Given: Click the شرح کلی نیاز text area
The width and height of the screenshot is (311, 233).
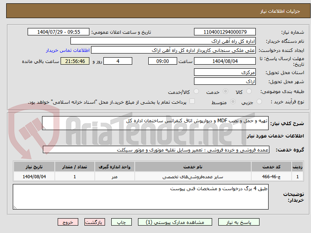Looking at the screenshot, I should (x=155, y=123).
